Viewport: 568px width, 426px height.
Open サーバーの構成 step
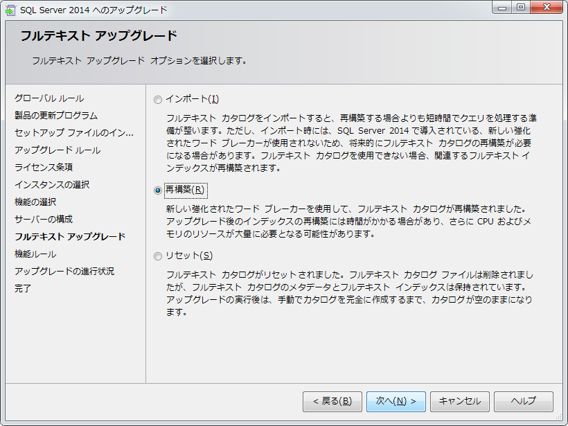pyautogui.click(x=44, y=220)
